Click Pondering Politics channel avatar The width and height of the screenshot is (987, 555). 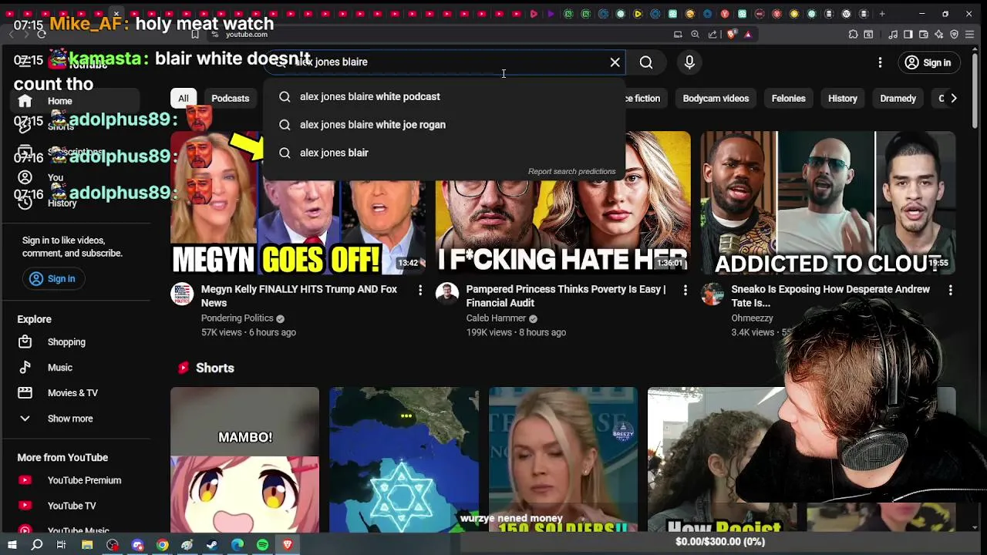[182, 294]
